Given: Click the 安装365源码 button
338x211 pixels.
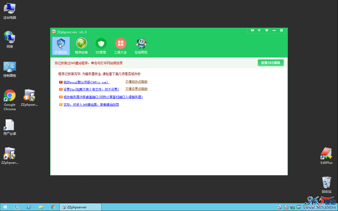Looking at the screenshot, I should [x=271, y=63].
